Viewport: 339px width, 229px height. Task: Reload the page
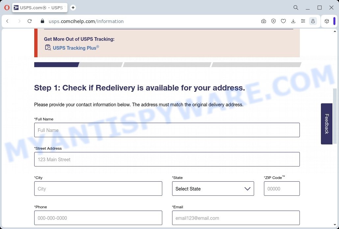click(x=30, y=21)
